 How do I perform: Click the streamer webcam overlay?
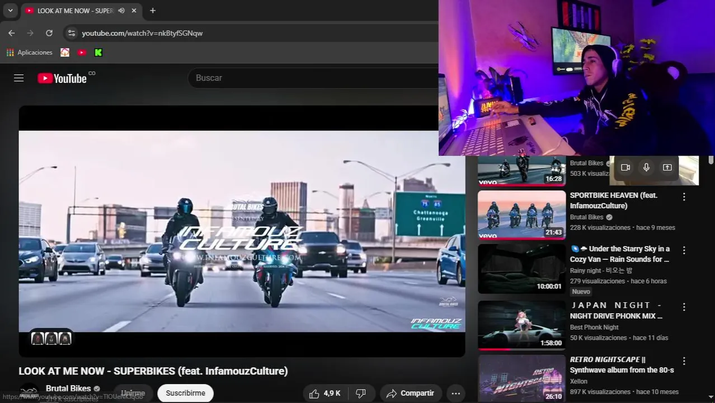pyautogui.click(x=577, y=78)
